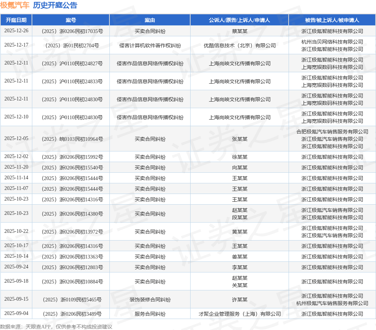376x330 pixels.
Task: Click plaintiff 关某某
Action: coord(239,285)
